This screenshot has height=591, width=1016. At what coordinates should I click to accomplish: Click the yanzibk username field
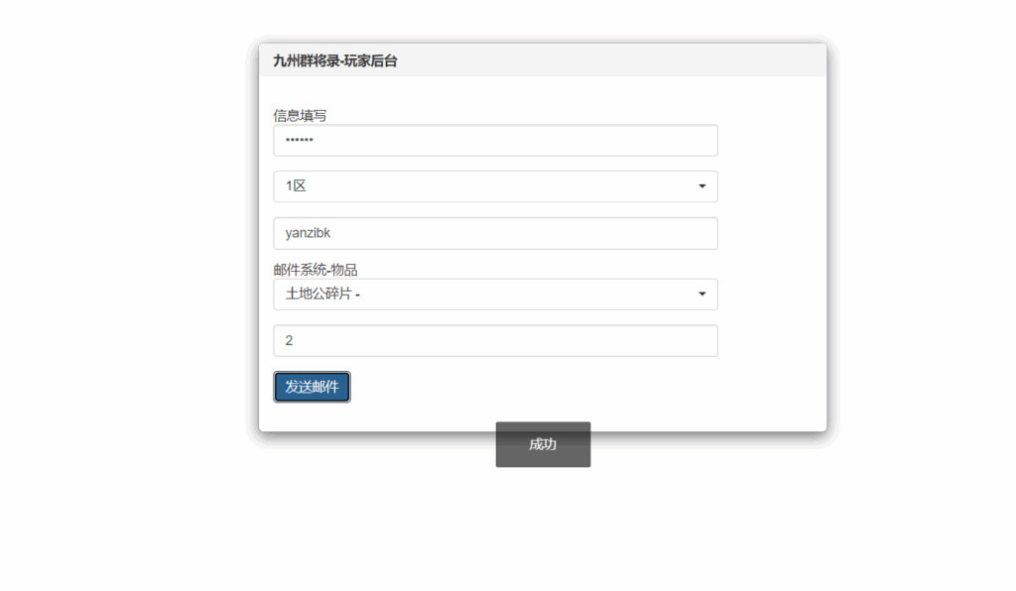495,233
